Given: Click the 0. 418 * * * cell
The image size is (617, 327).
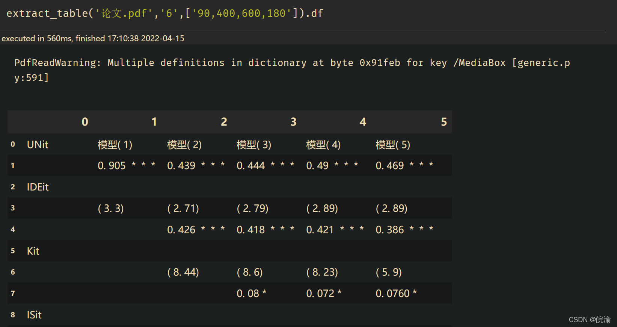Looking at the screenshot, I should click(266, 229).
